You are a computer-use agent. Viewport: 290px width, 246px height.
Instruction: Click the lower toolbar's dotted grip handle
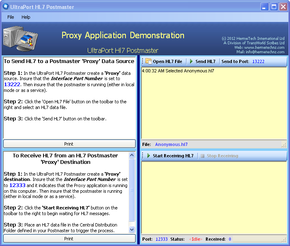143,156
